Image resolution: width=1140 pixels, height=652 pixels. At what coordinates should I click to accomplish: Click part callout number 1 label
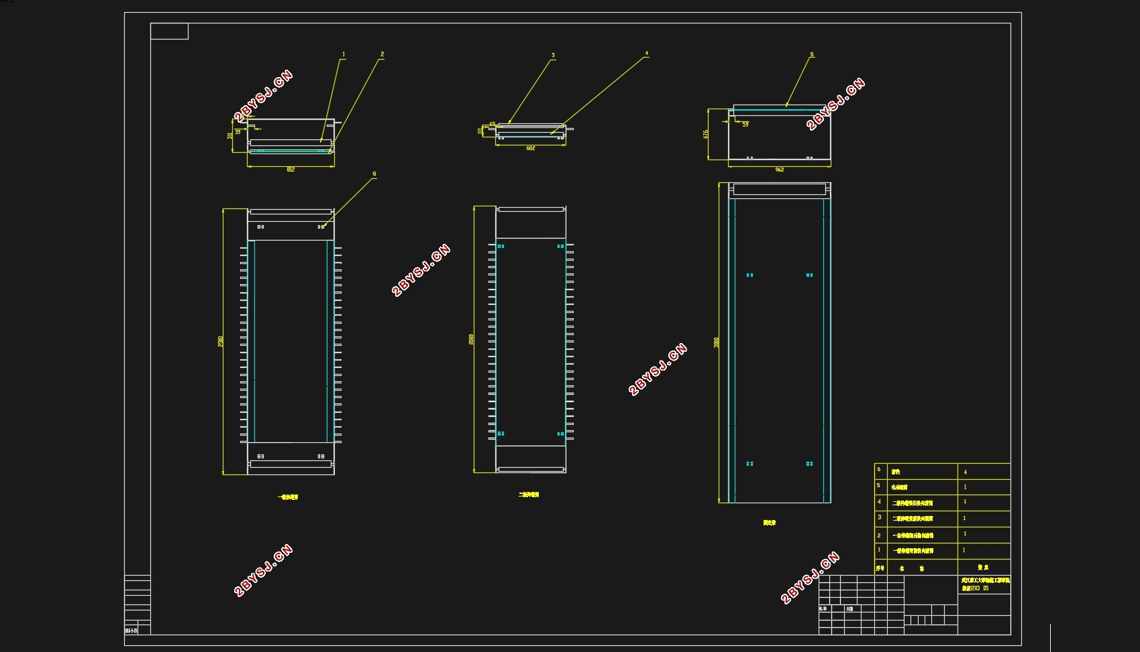(x=344, y=54)
